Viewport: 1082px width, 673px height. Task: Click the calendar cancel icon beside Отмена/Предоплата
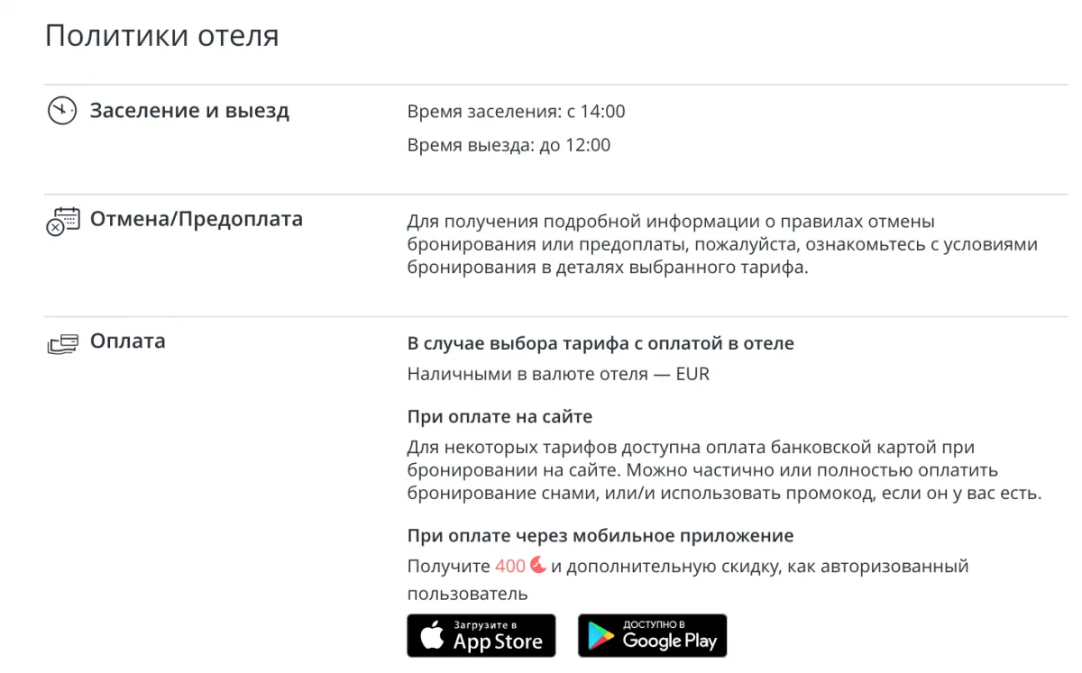click(62, 222)
